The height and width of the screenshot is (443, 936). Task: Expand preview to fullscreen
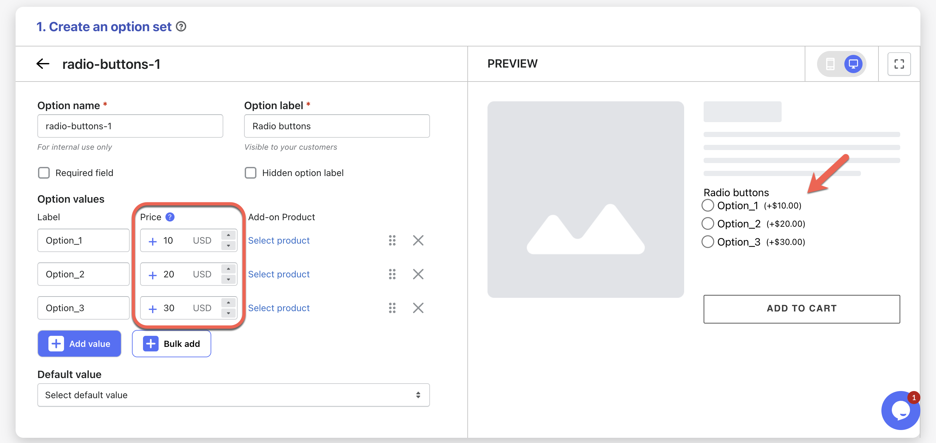click(899, 64)
